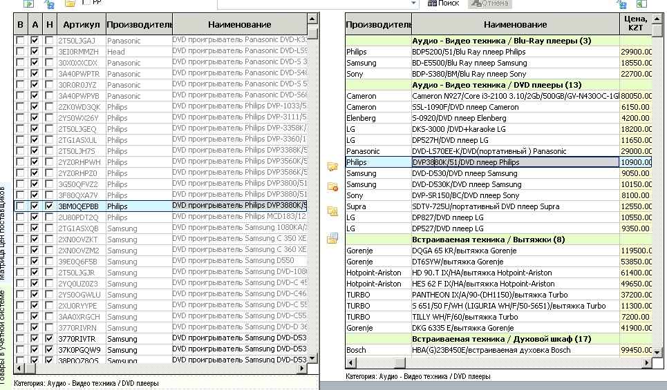Uncheck the А checkbox for article 3EI0RMMZH
The height and width of the screenshot is (390, 667).
[x=35, y=51]
